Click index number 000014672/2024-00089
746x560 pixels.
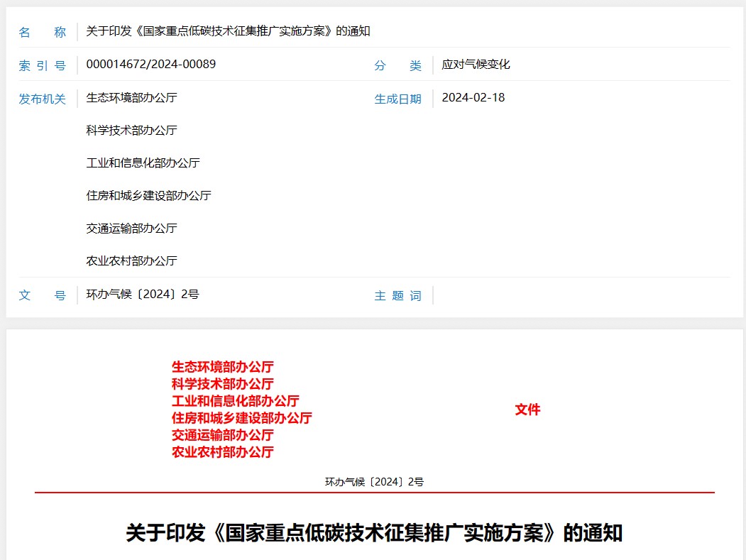point(150,65)
